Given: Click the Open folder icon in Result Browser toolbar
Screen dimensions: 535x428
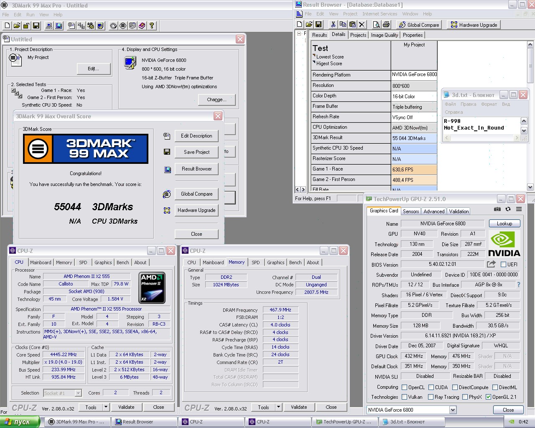Looking at the screenshot, I should (309, 25).
